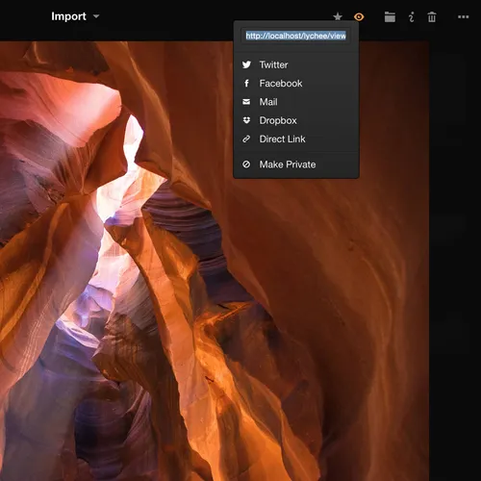Click the Import title text

[68, 16]
